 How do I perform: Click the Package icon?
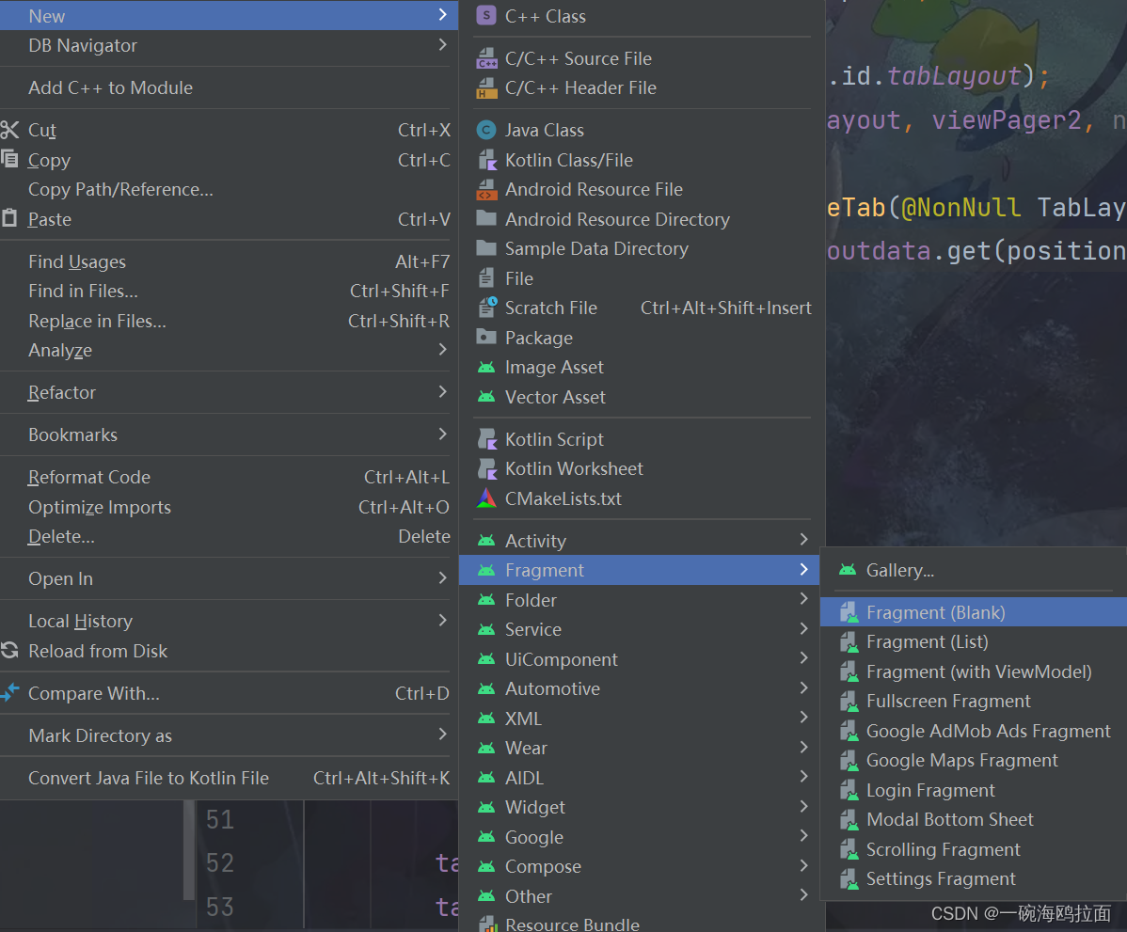coord(486,337)
